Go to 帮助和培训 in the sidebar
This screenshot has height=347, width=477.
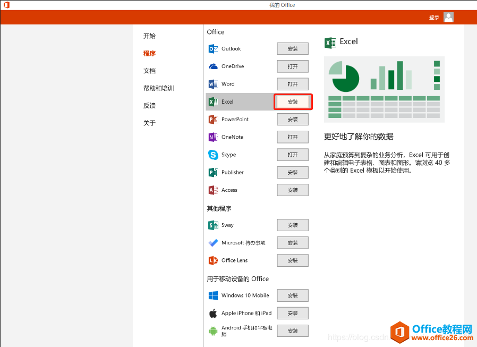click(158, 88)
